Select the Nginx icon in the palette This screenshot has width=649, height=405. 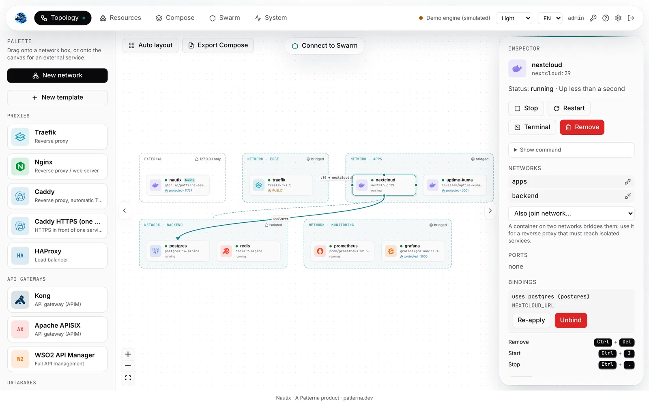click(x=20, y=166)
